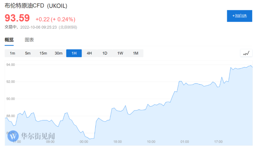The height and width of the screenshot is (147, 255).
Task: Select the active 1H interval
Action: [x=74, y=53]
